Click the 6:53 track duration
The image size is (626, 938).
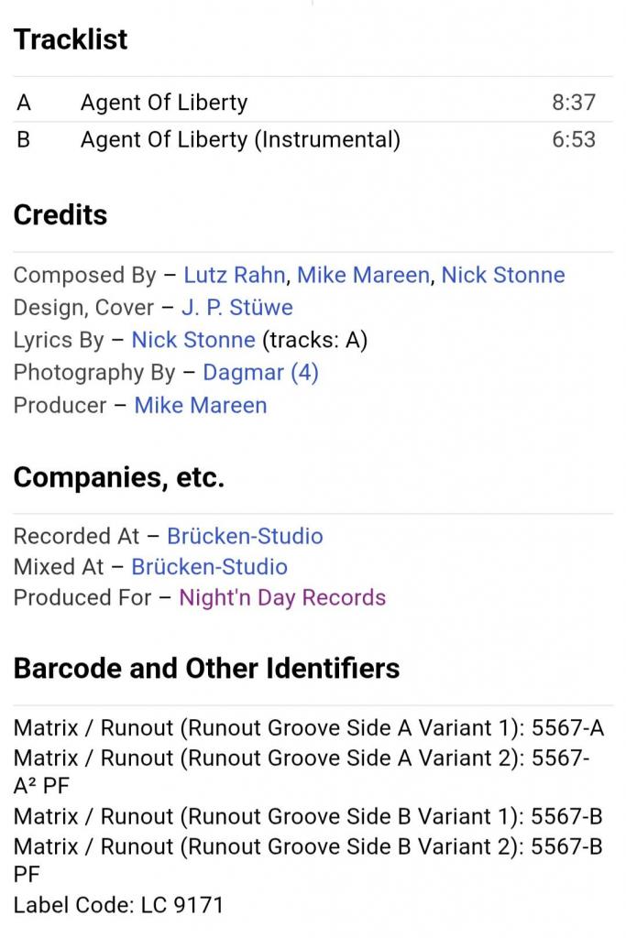coord(573,140)
